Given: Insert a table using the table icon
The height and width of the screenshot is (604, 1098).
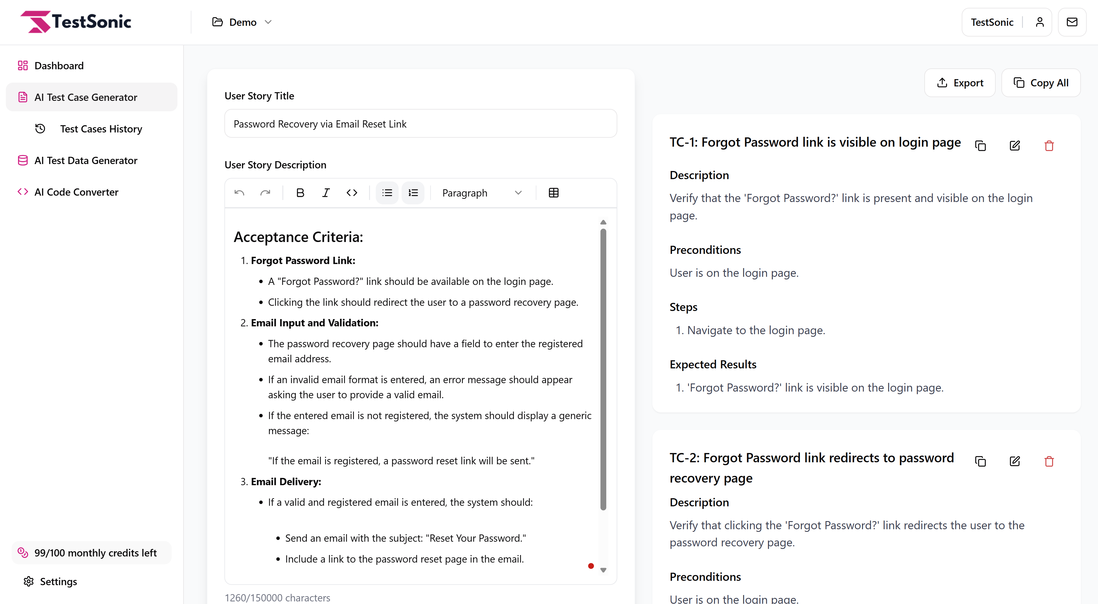Looking at the screenshot, I should 553,192.
